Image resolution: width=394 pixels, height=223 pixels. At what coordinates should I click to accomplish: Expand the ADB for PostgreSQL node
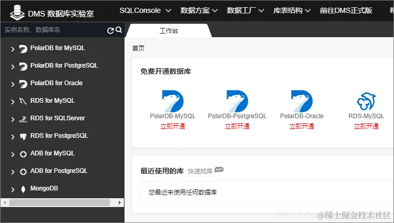pos(12,172)
